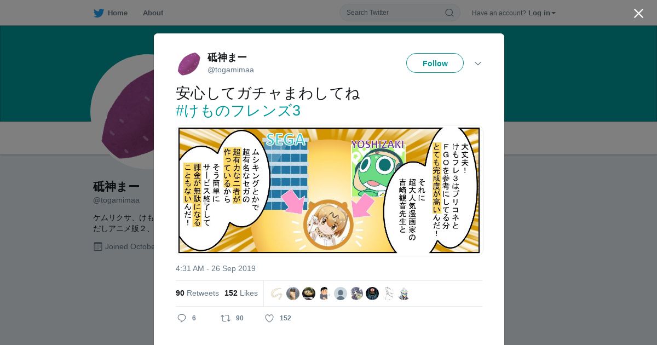The image size is (657, 345).
Task: Click the Twitter bird logo
Action: [99, 13]
